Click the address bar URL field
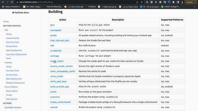The height and width of the screenshot is (111, 198). pos(76,2)
